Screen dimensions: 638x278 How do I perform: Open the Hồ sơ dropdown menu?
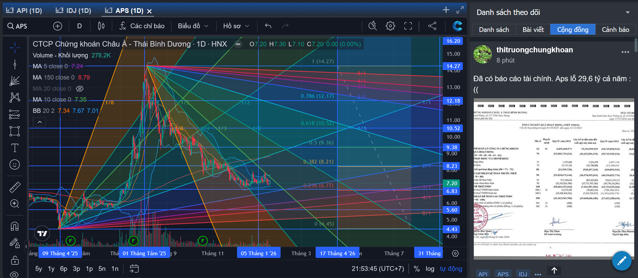[x=236, y=26]
